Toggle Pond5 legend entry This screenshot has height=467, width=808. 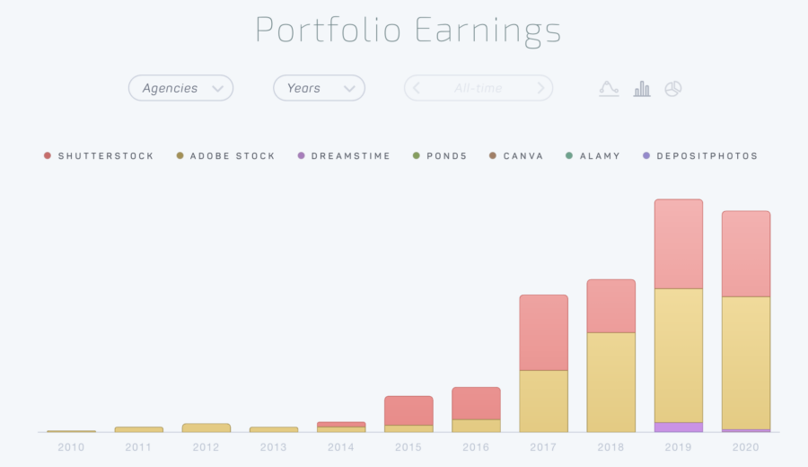(x=440, y=155)
